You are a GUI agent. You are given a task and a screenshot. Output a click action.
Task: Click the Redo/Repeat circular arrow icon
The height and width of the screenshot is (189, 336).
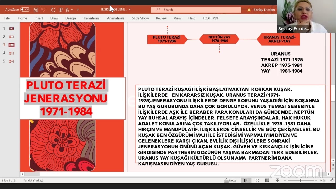tap(53, 10)
